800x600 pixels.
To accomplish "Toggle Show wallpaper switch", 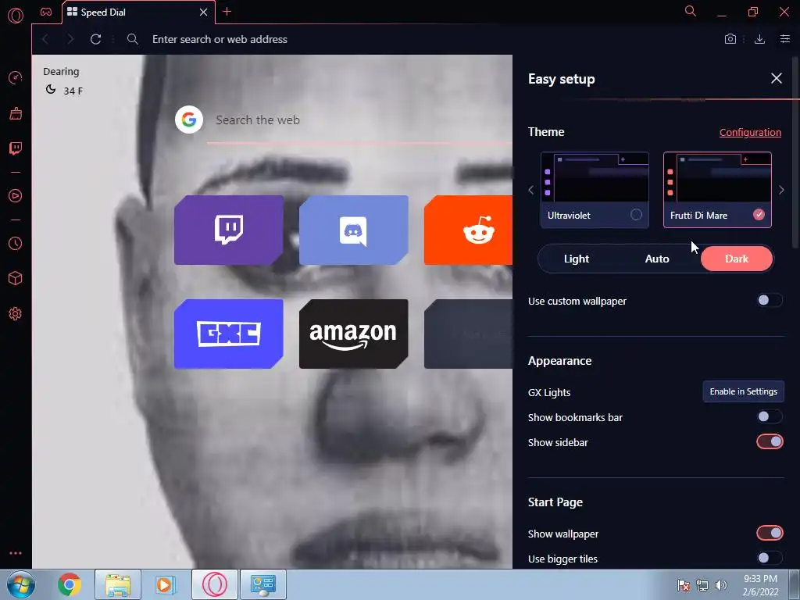I will click(770, 533).
